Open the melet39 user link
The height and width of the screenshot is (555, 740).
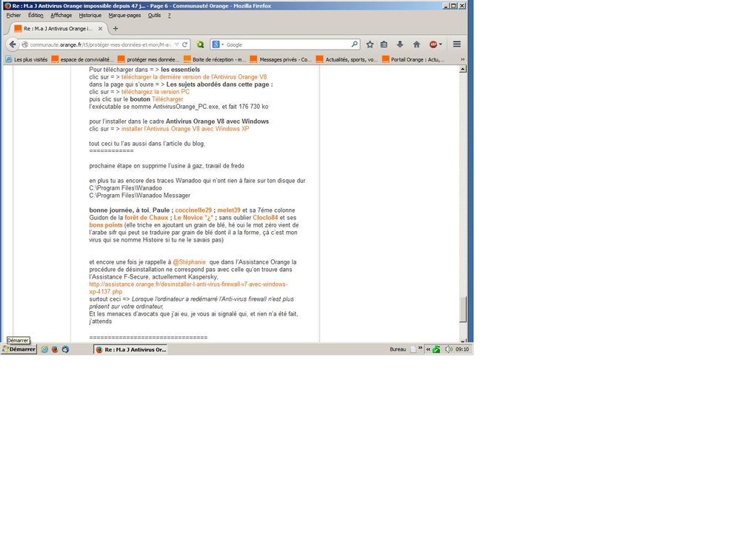click(x=229, y=210)
